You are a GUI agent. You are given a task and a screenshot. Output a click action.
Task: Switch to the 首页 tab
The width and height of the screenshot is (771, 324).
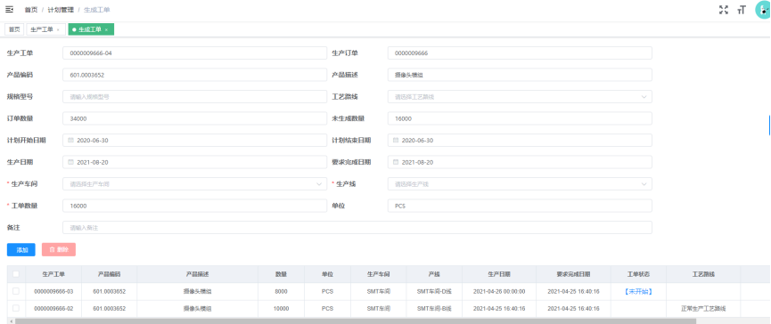(14, 29)
